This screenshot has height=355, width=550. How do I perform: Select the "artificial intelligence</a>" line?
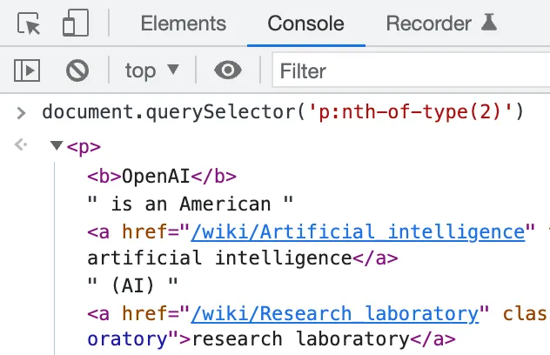click(243, 258)
